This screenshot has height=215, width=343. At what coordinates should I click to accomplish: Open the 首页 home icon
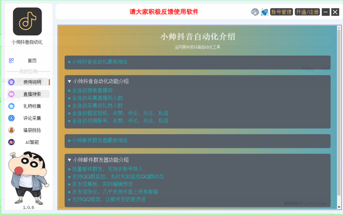tap(12, 61)
